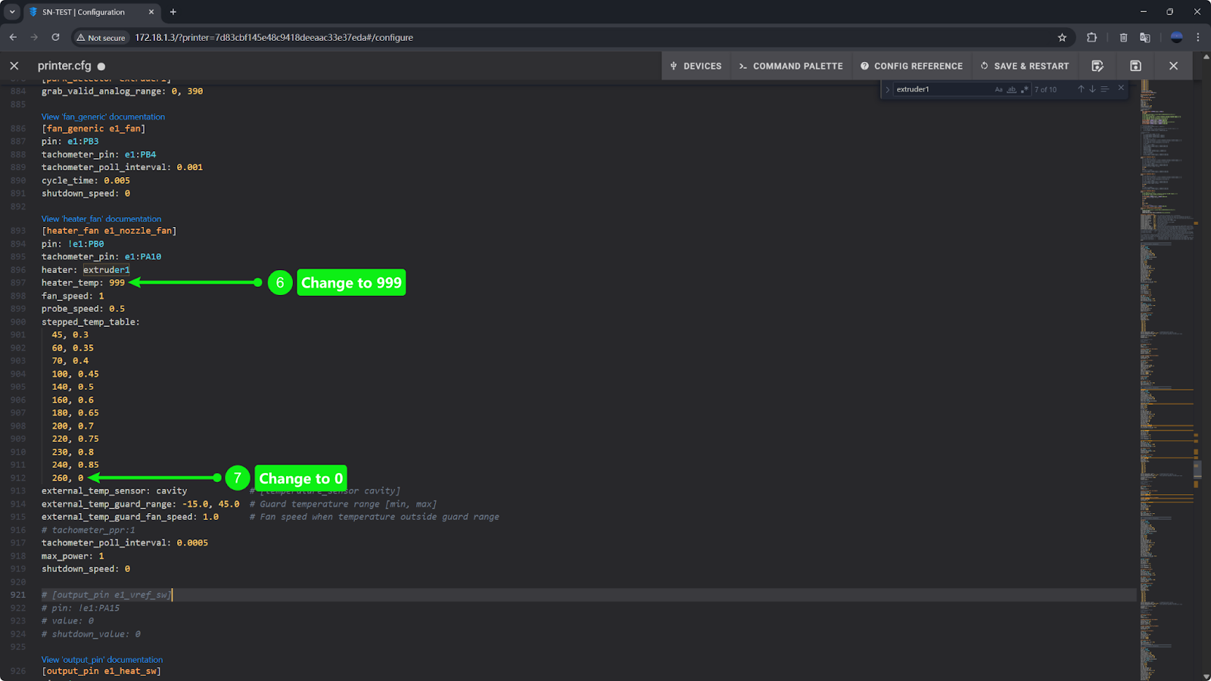The image size is (1211, 681).
Task: Open the browser extensions puzzle icon
Action: point(1091,38)
